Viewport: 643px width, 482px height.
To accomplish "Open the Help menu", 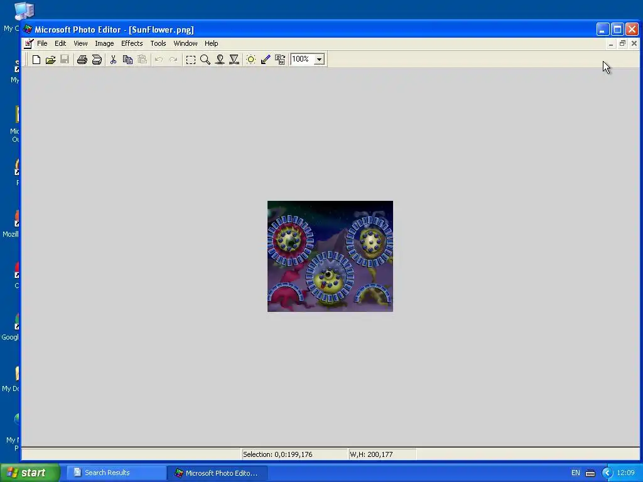I will click(x=211, y=43).
